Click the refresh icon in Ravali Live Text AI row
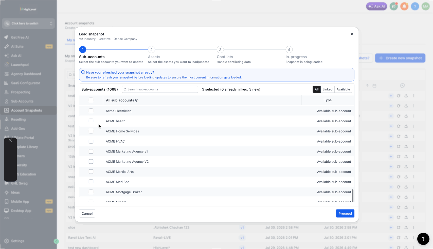433x249 pixels. [x=399, y=238]
